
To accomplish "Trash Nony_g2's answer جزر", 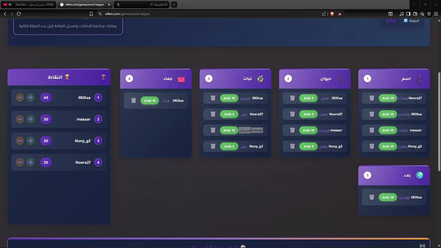I will [213, 146].
